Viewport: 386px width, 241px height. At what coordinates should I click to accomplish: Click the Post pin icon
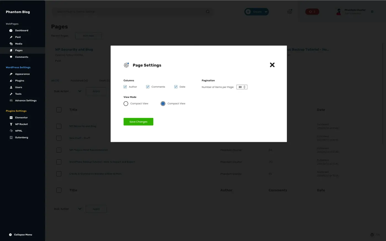[11, 37]
